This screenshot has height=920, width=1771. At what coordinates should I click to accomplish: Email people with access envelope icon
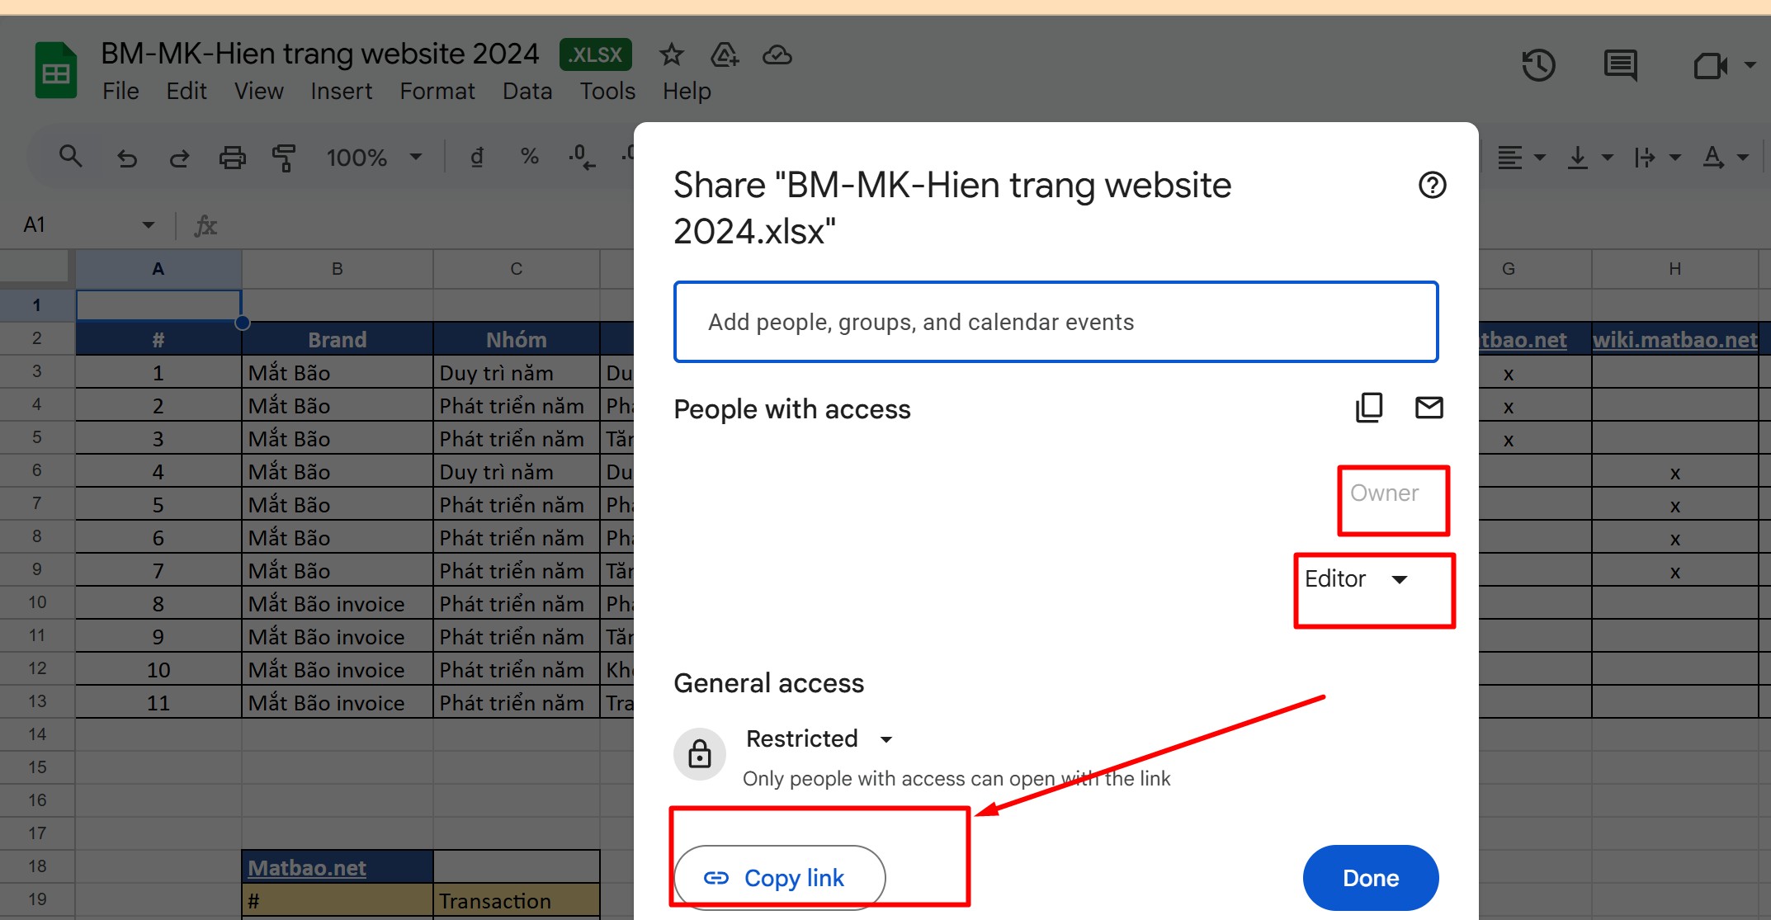[1429, 407]
